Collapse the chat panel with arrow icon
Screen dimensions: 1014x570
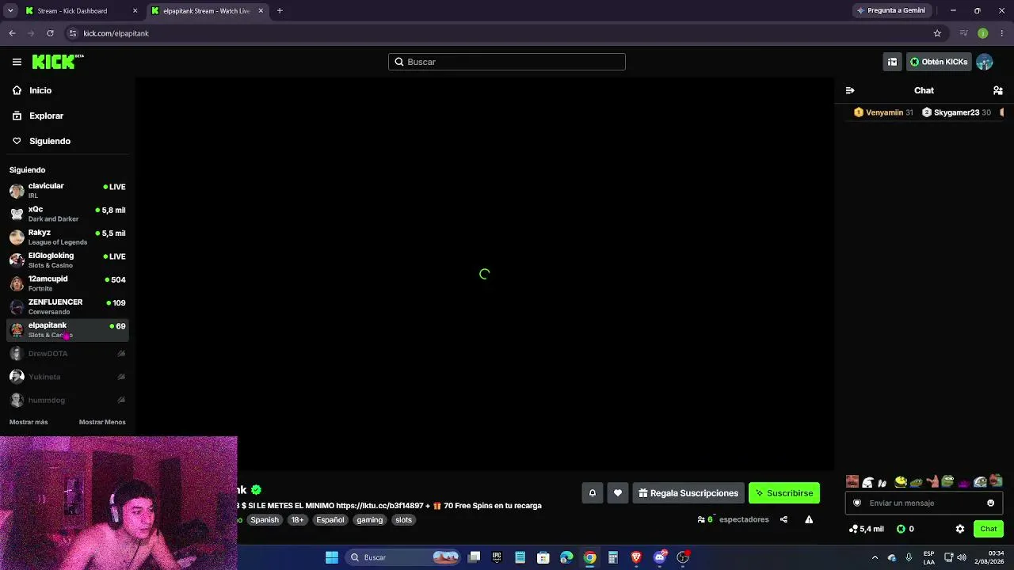[850, 90]
